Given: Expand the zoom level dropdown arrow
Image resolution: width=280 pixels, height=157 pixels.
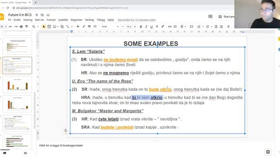Looking at the screenshot, I should coord(38,27).
